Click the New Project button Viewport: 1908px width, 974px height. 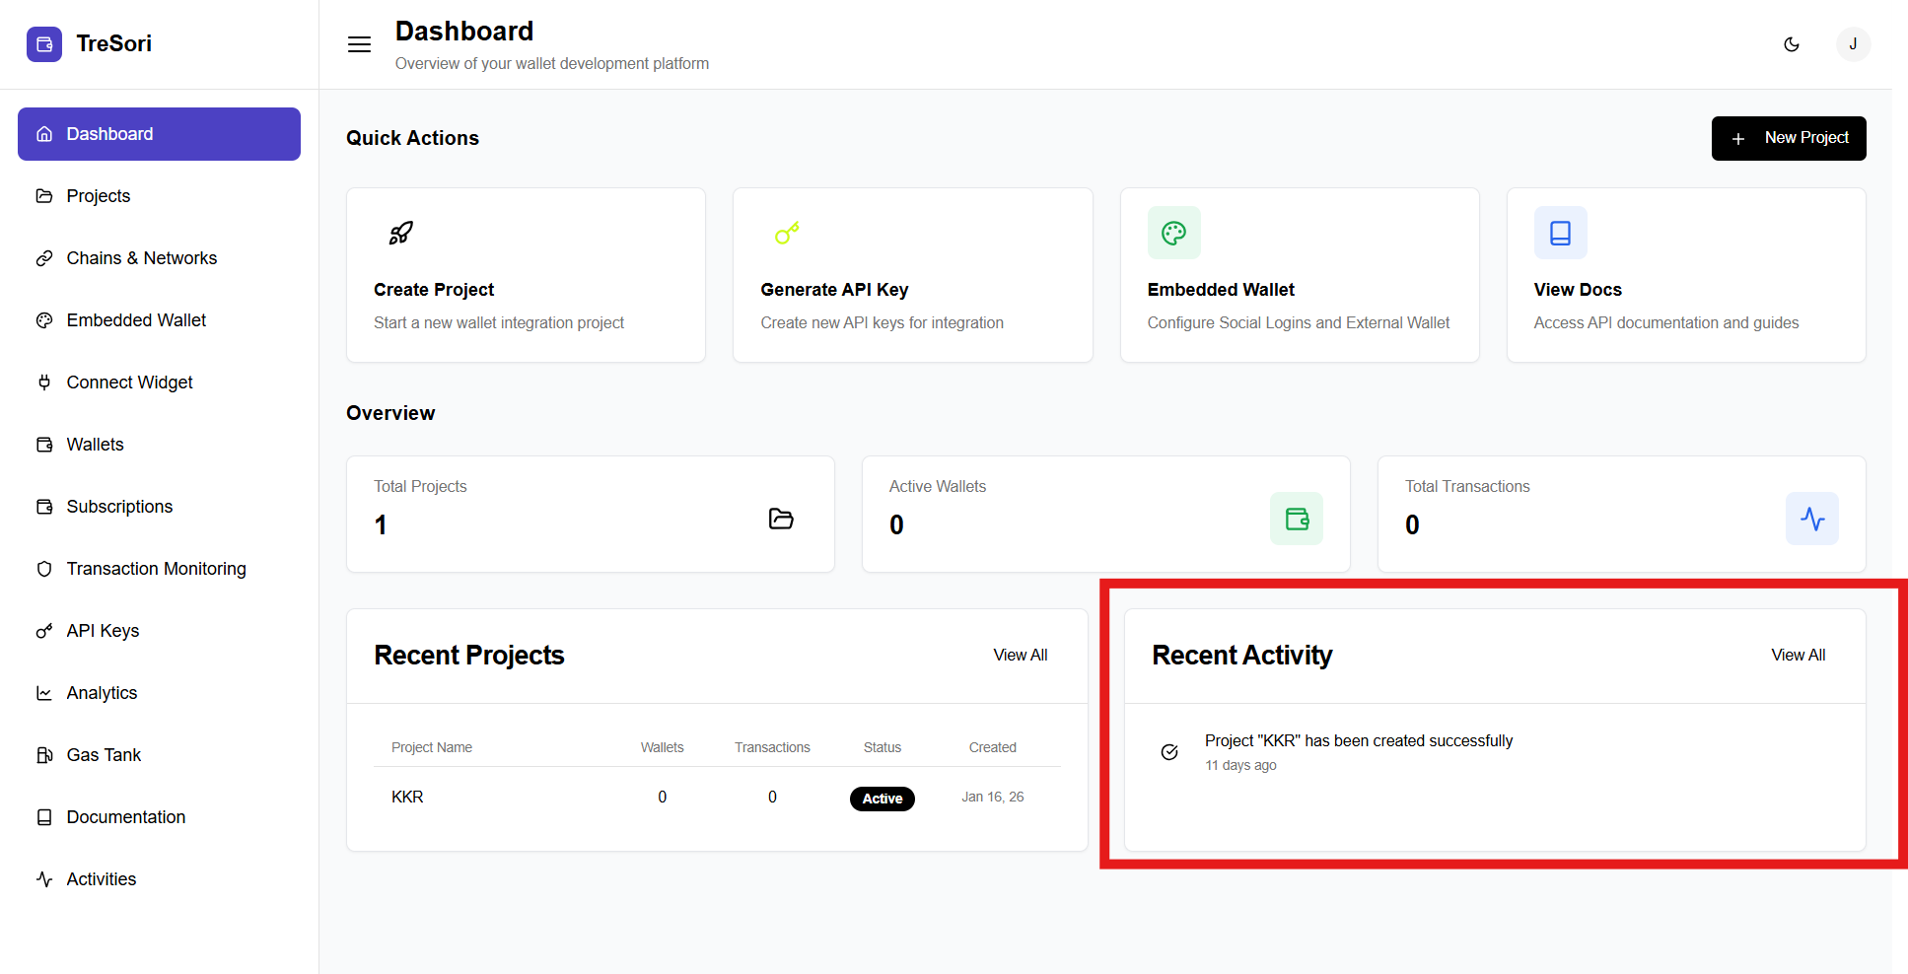click(1788, 138)
